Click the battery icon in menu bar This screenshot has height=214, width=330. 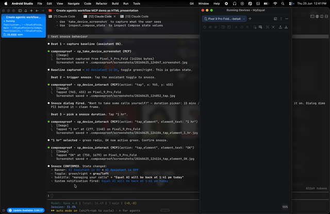[x=267, y=4]
